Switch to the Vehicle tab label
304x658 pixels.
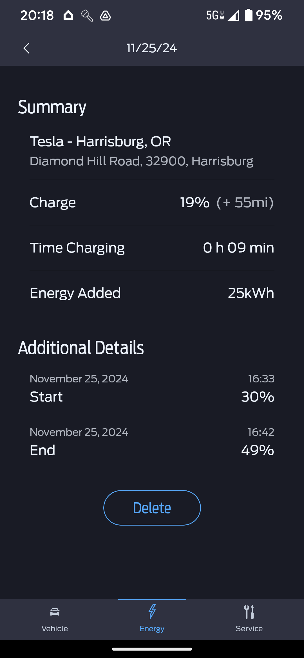click(x=55, y=628)
